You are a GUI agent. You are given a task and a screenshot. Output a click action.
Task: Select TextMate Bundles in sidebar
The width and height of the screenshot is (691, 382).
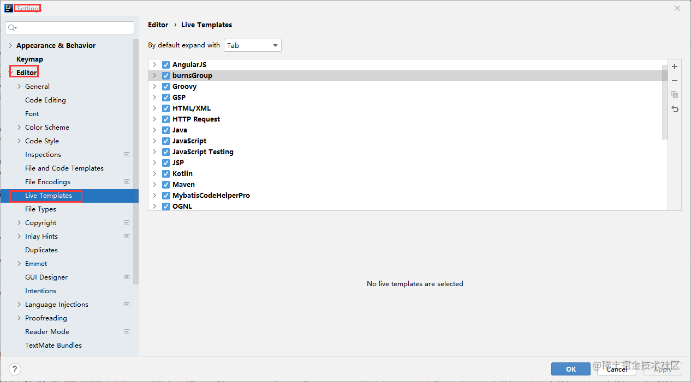tap(53, 345)
